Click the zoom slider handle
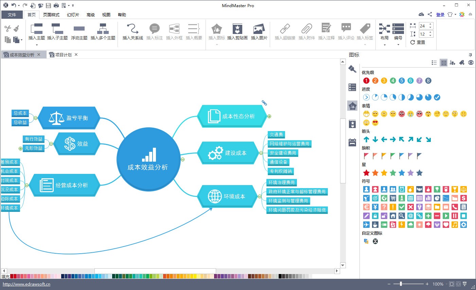 [x=401, y=284]
